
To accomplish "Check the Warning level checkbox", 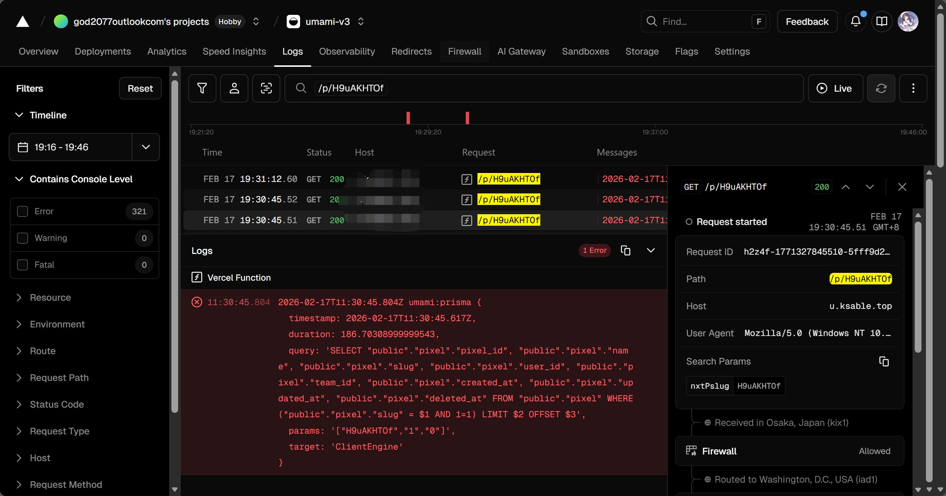I will (22, 238).
